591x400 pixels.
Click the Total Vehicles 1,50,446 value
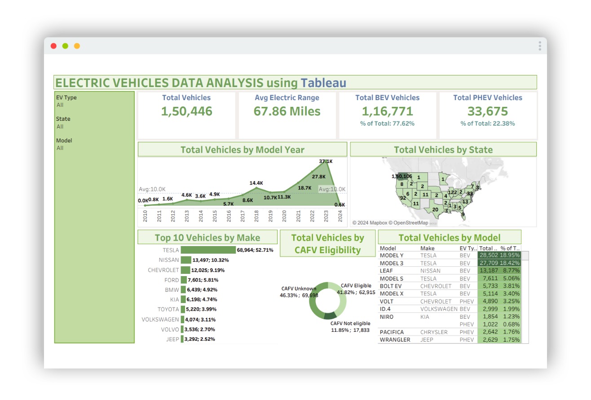(x=186, y=111)
